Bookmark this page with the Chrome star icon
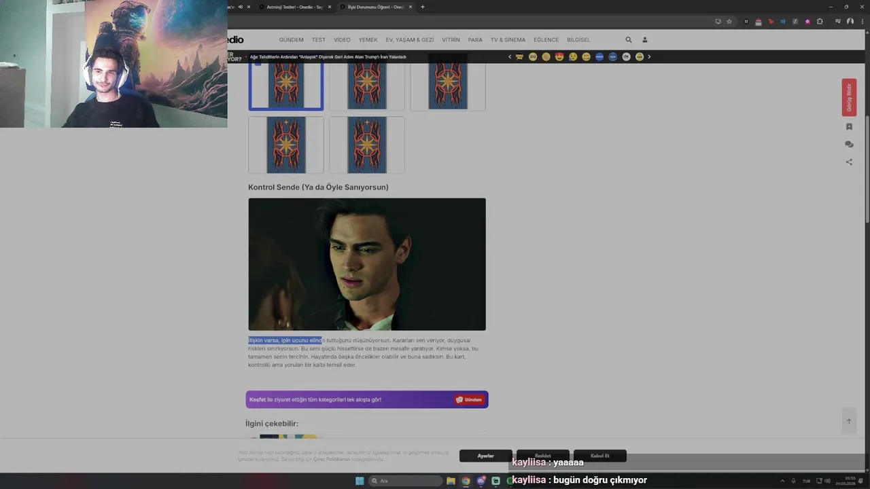The height and width of the screenshot is (489, 870). [x=729, y=22]
